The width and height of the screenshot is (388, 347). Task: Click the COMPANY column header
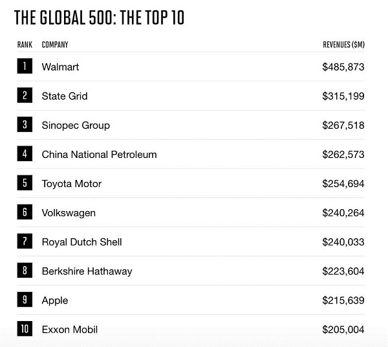(x=55, y=45)
